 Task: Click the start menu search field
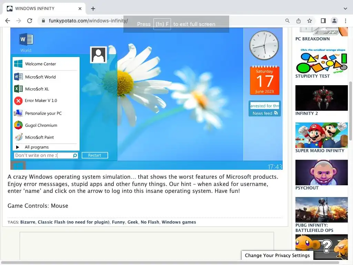click(x=46, y=156)
